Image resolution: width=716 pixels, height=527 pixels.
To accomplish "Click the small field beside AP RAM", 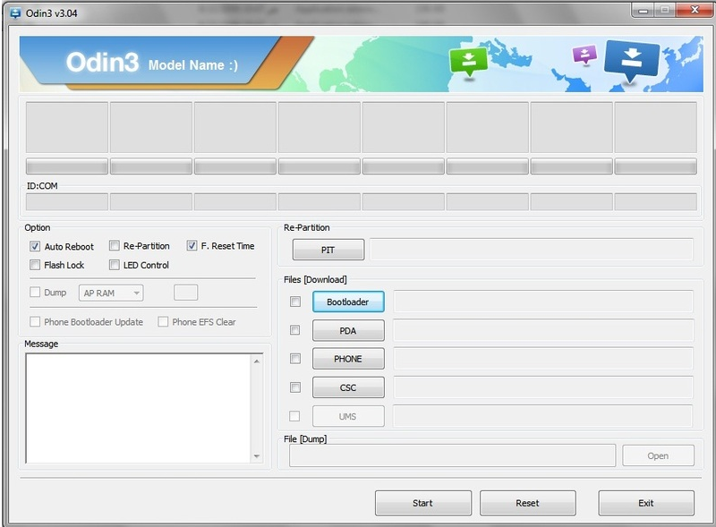I will [x=186, y=293].
